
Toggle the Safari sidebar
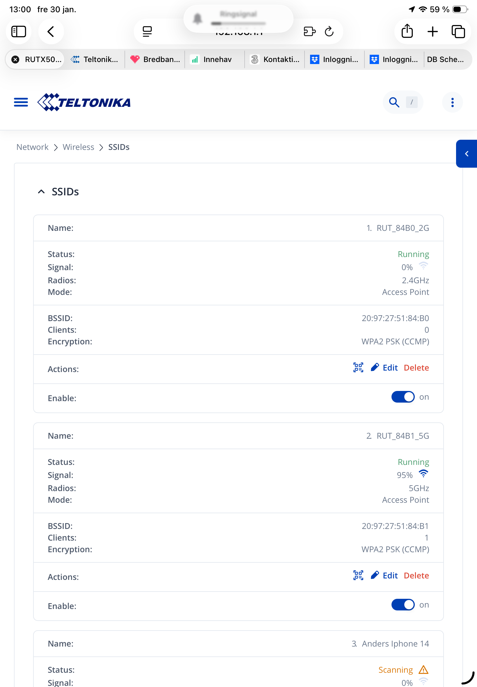pos(19,31)
